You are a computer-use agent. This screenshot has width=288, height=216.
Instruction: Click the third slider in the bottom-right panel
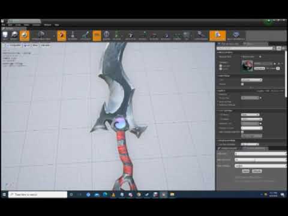pyautogui.click(x=260, y=166)
